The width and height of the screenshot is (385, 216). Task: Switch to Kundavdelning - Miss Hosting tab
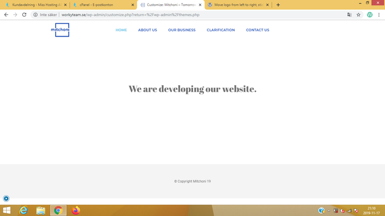36,5
